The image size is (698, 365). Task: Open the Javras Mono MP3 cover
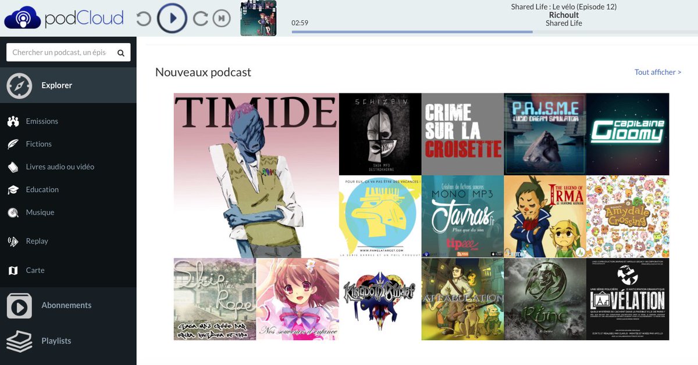[462, 216]
